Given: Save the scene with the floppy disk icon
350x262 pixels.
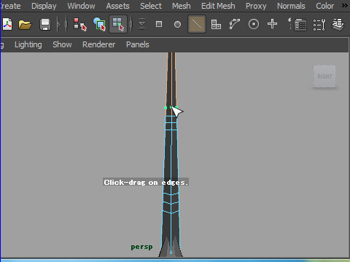Looking at the screenshot, I should 45,24.
